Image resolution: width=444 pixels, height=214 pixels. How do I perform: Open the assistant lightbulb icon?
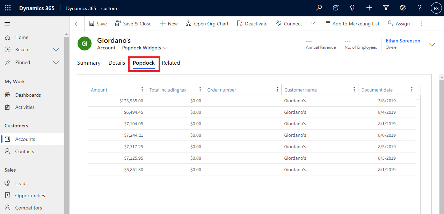pos(352,8)
